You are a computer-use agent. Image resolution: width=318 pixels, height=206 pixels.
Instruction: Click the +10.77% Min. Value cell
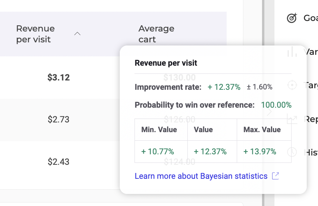click(x=158, y=152)
